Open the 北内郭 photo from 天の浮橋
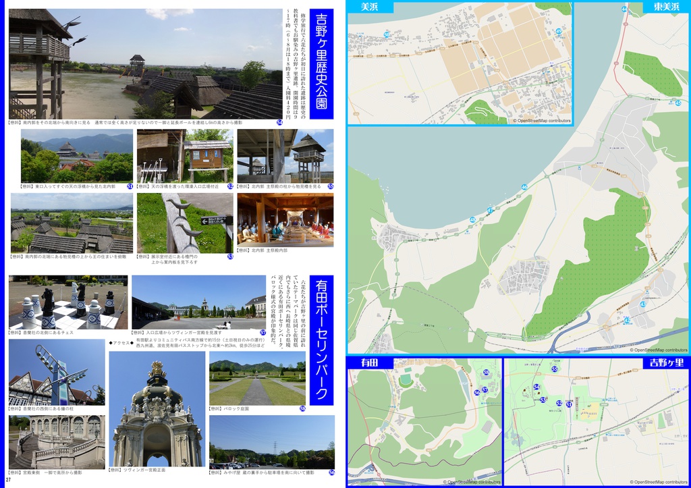The height and width of the screenshot is (488, 691). (x=77, y=156)
